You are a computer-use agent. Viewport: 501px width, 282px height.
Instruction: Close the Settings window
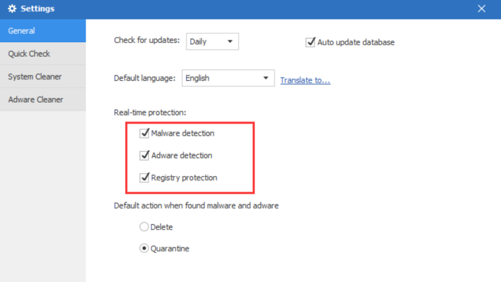pyautogui.click(x=482, y=9)
